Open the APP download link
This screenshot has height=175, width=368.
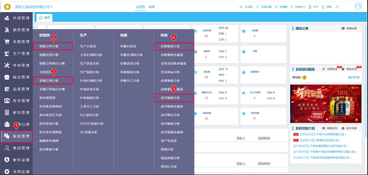(x=313, y=7)
